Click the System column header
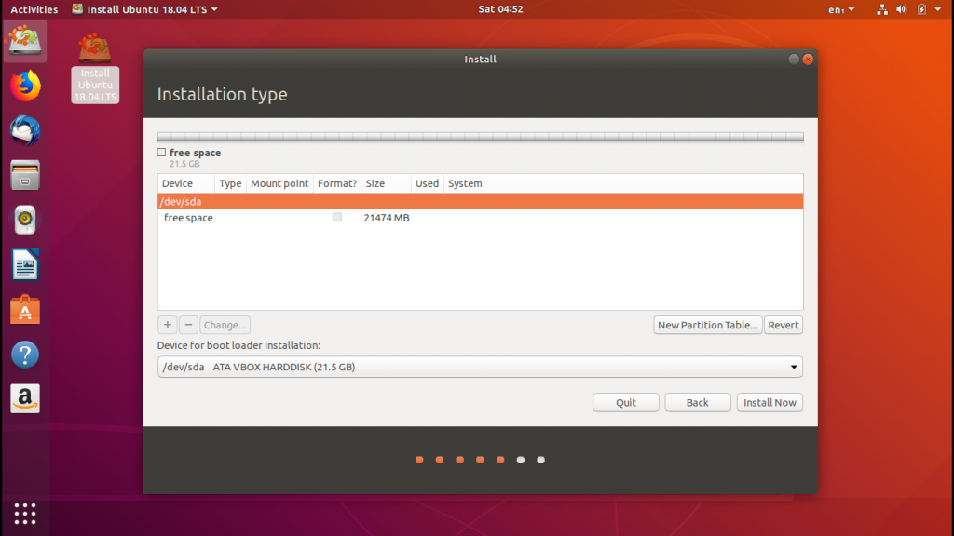The height and width of the screenshot is (536, 954). click(x=623, y=183)
